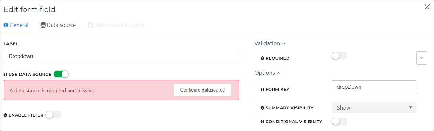The image size is (434, 131).
Task: Click help icon beside ENABLE FILTER
Action: click(x=5, y=115)
